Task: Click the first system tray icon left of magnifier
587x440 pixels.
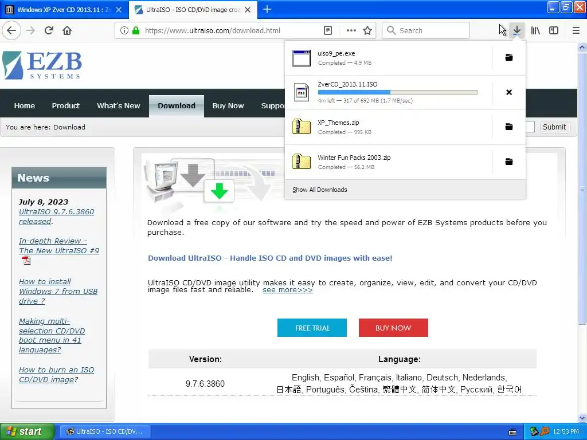Action: [534, 431]
